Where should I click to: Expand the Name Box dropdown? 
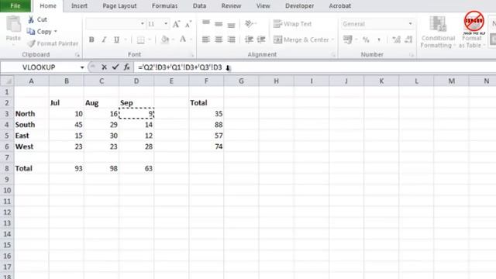tap(82, 67)
